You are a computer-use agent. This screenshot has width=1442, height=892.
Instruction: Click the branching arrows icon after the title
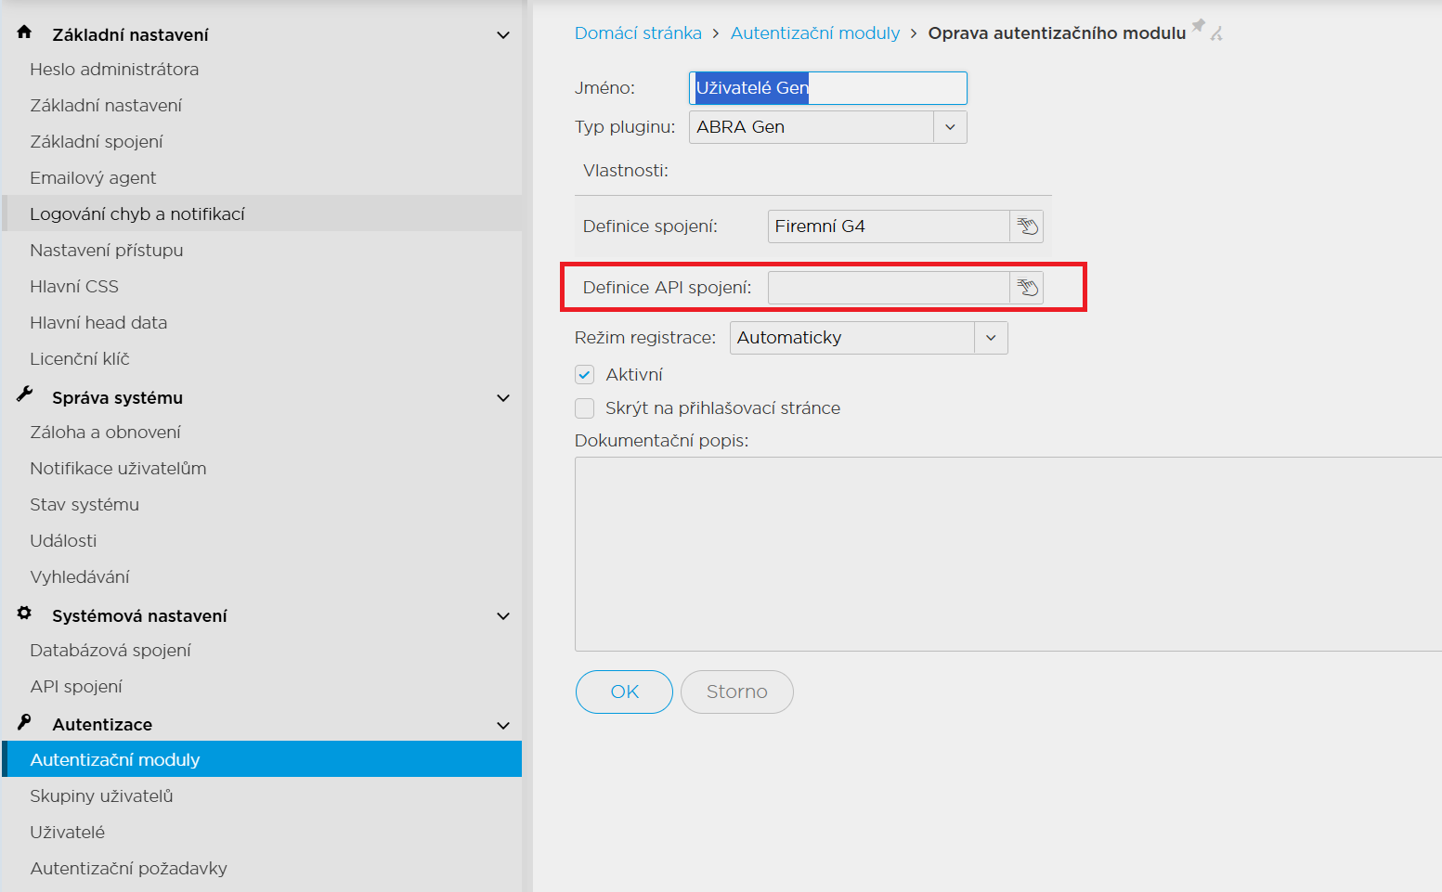click(x=1216, y=34)
